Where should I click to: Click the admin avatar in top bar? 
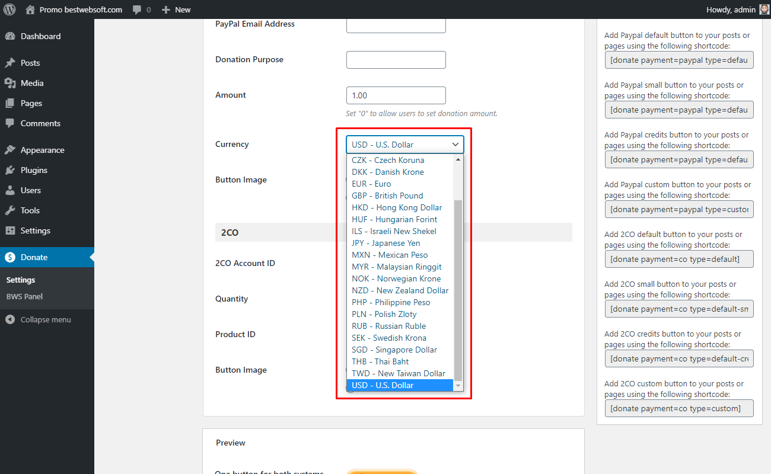pos(764,9)
